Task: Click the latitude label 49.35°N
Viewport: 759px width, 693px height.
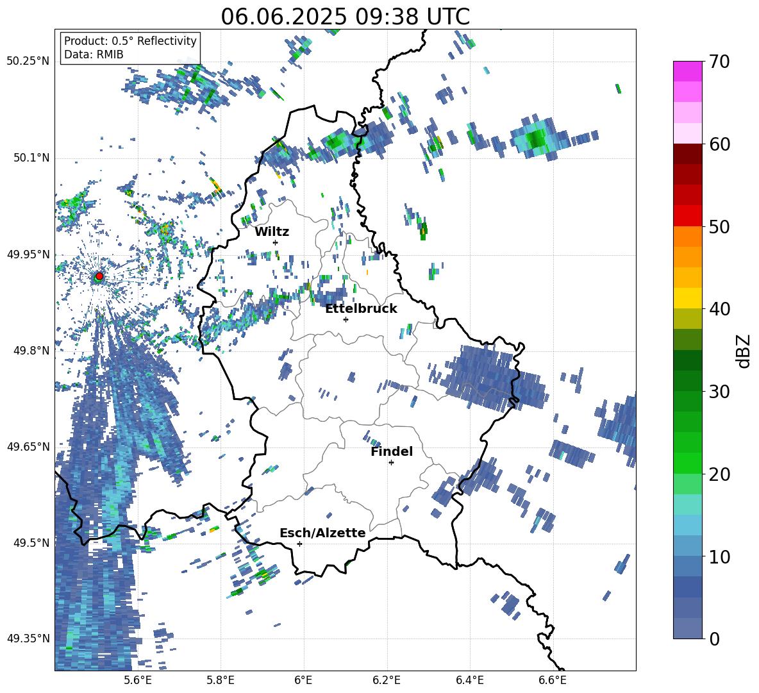Action: tap(28, 639)
